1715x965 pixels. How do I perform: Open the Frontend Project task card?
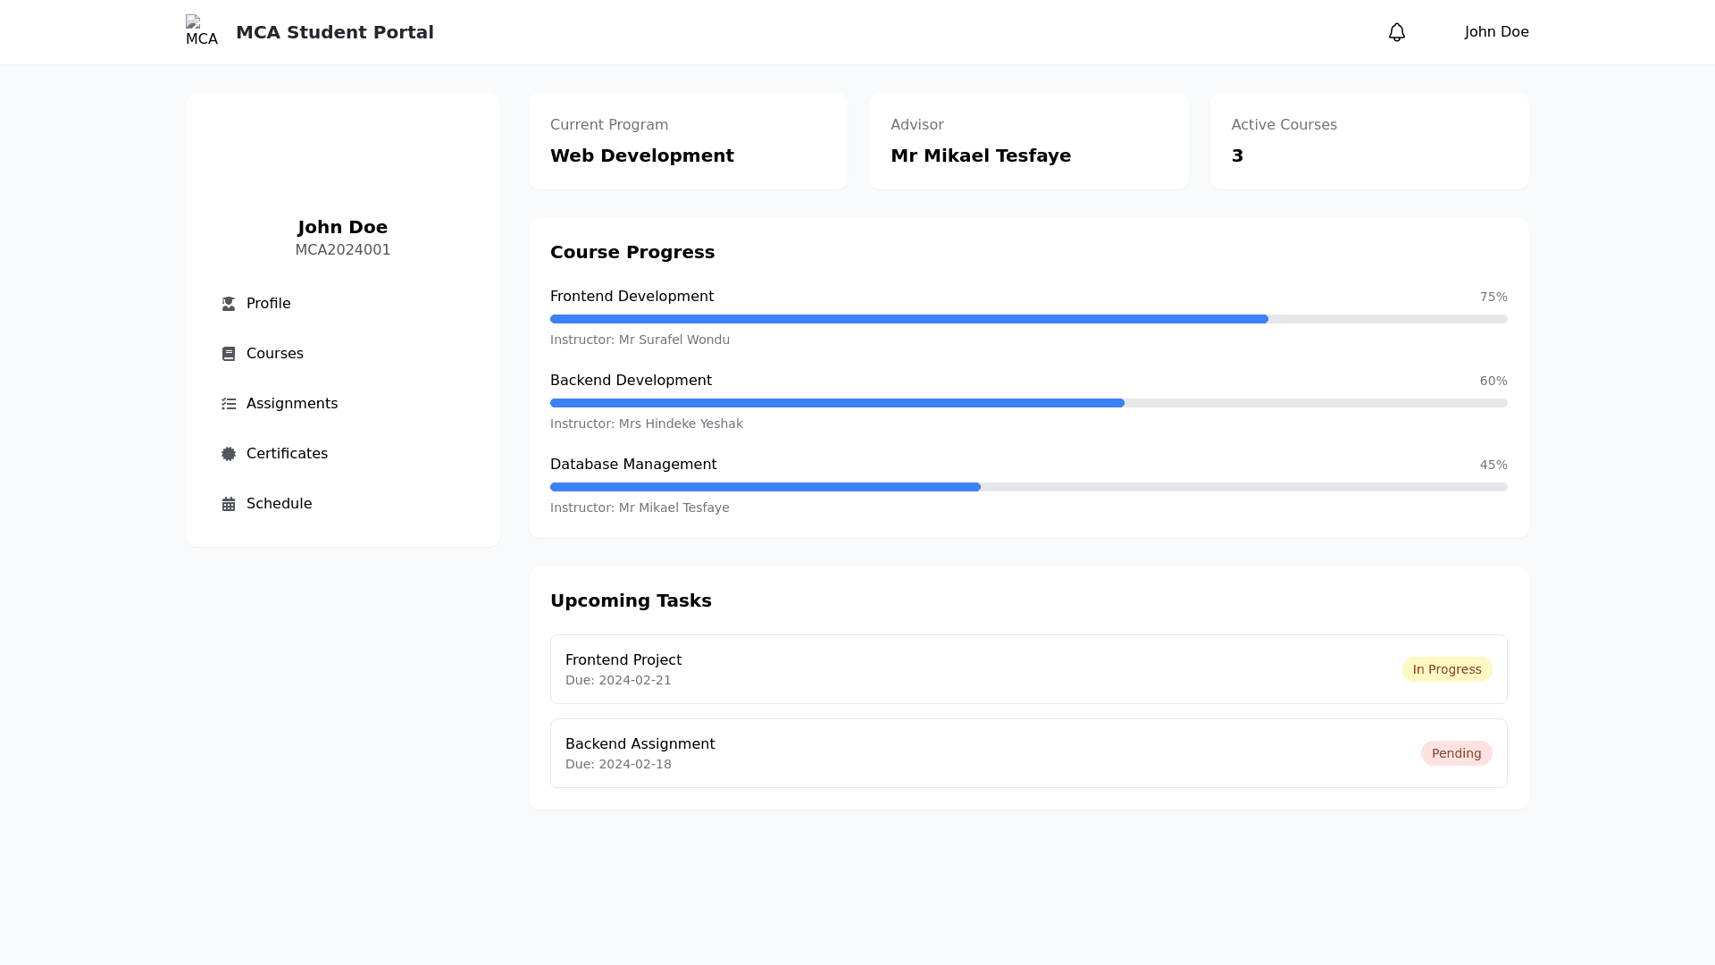point(983,669)
